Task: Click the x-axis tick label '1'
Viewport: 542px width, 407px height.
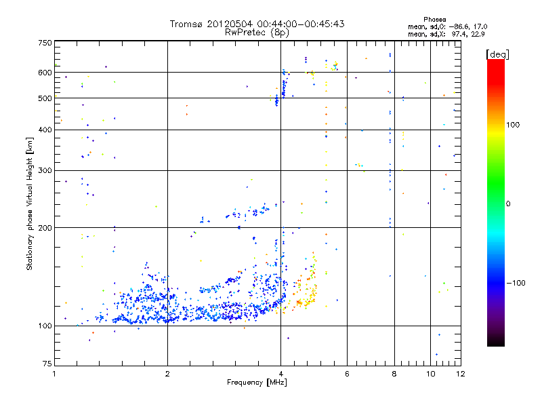Action: (x=54, y=374)
